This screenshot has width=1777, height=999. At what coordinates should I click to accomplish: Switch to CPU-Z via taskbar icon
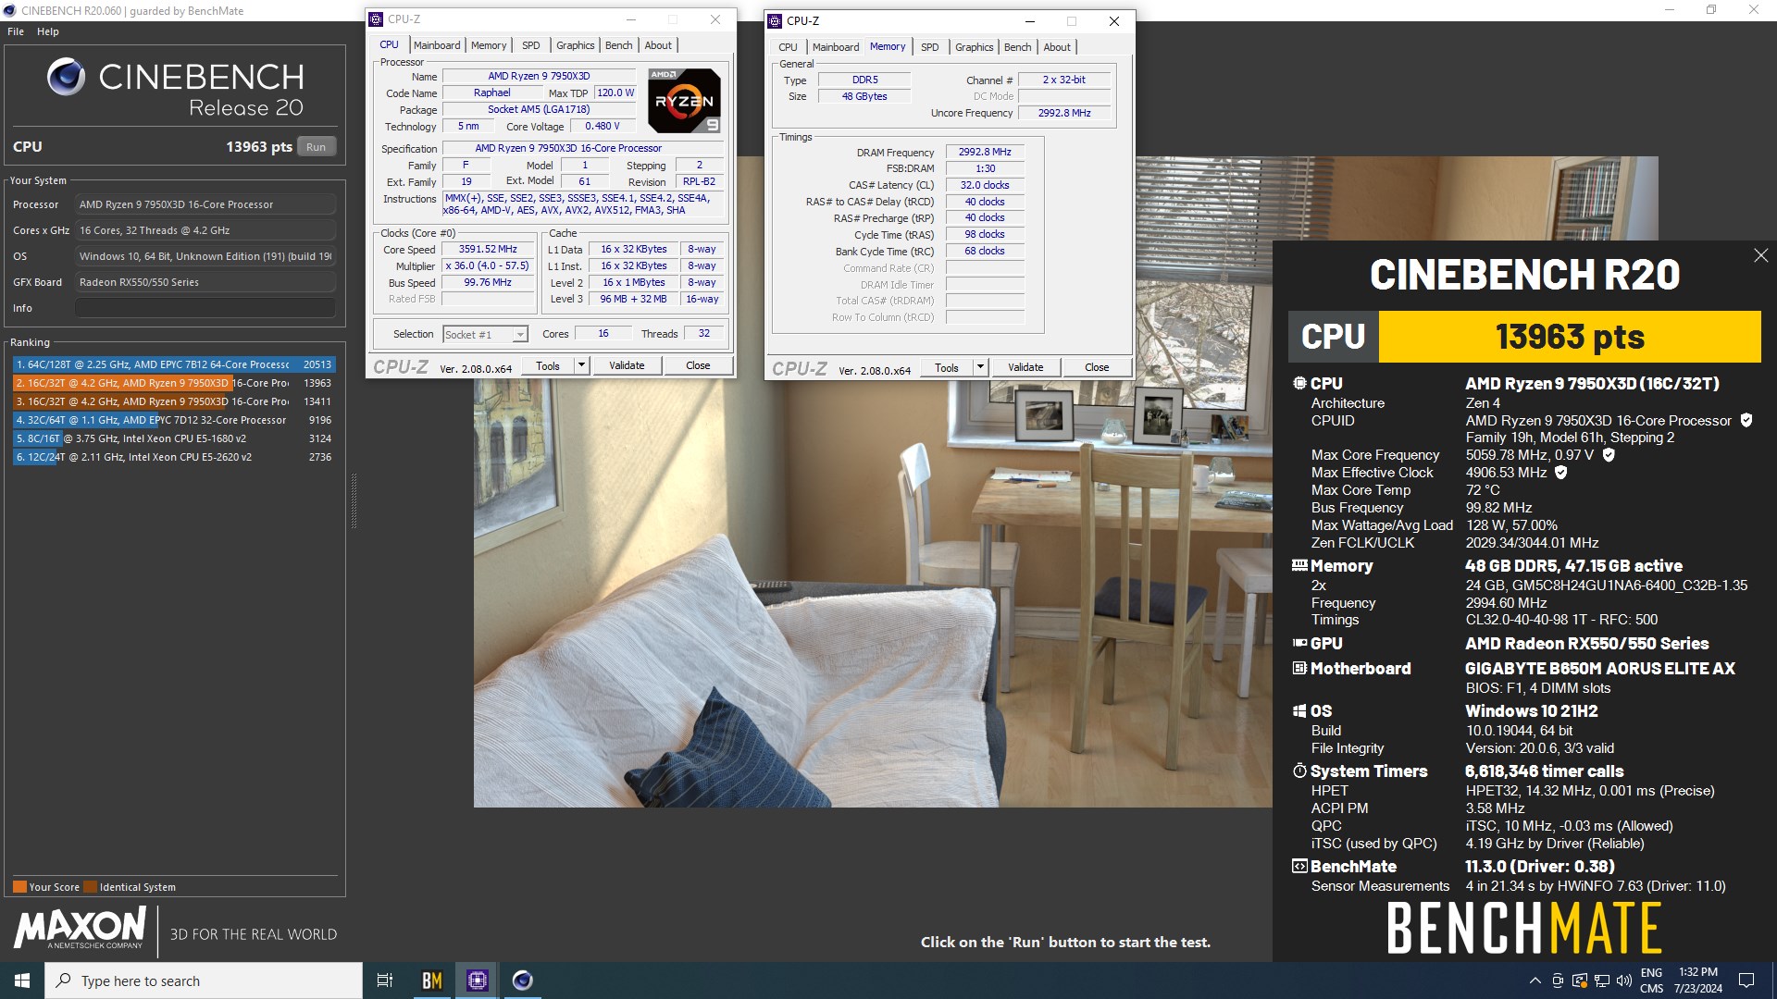click(x=478, y=980)
